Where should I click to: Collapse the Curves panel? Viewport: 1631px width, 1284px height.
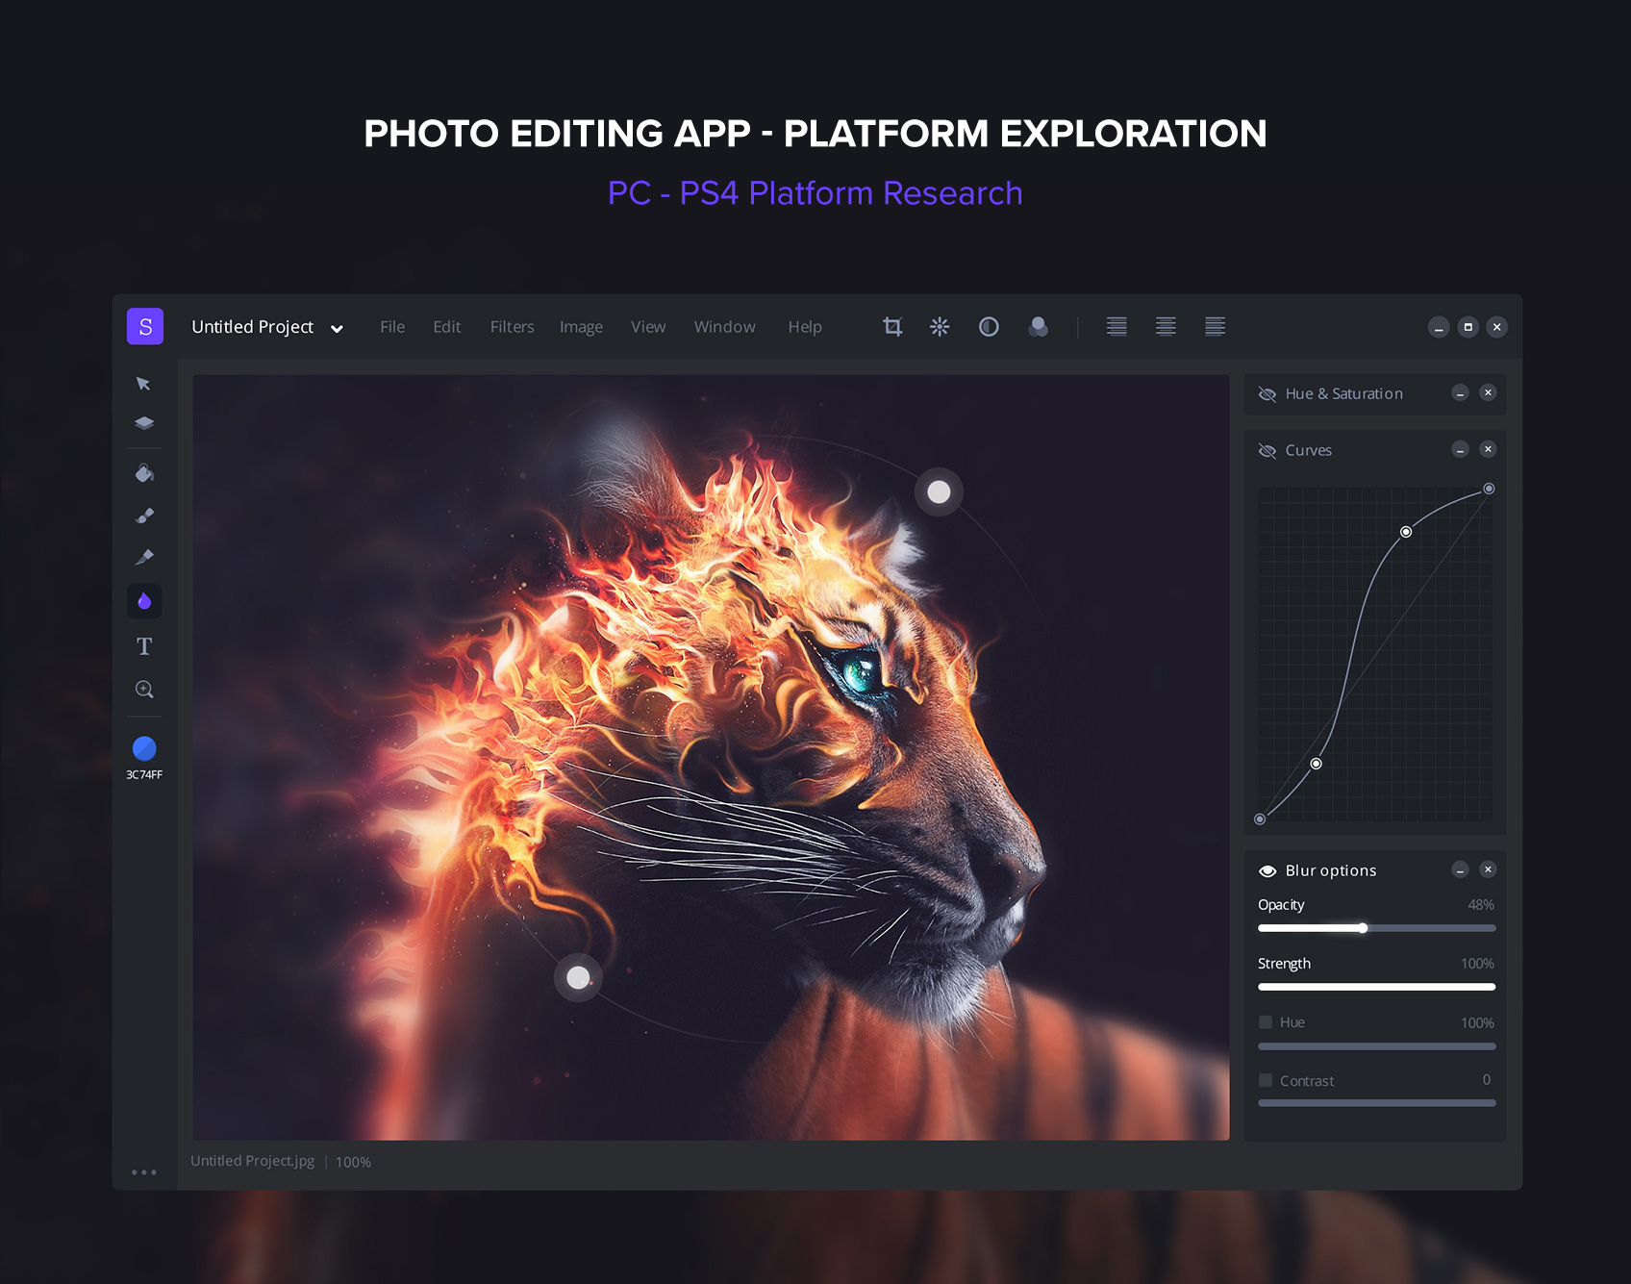tap(1460, 450)
